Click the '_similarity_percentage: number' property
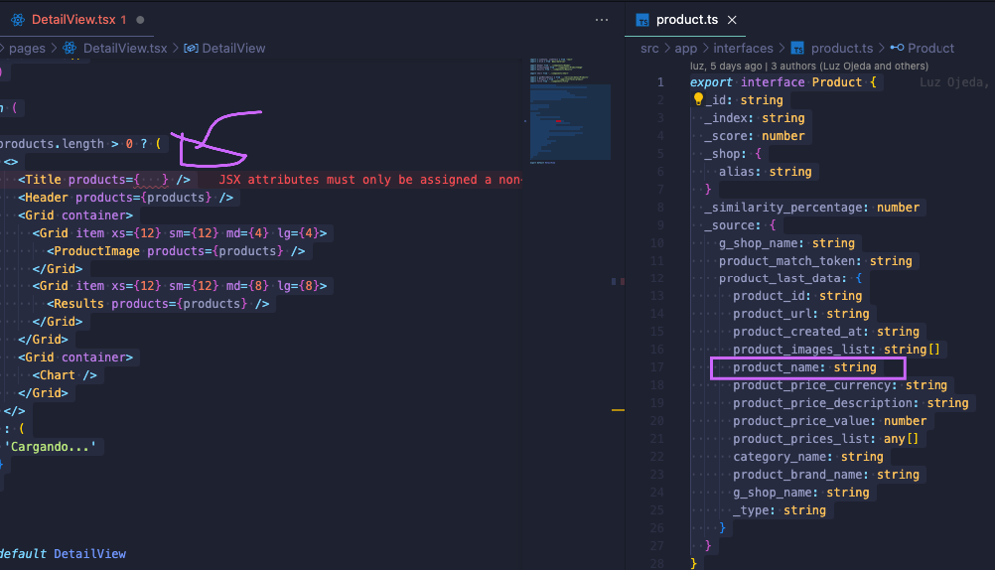The width and height of the screenshot is (995, 570). (812, 207)
